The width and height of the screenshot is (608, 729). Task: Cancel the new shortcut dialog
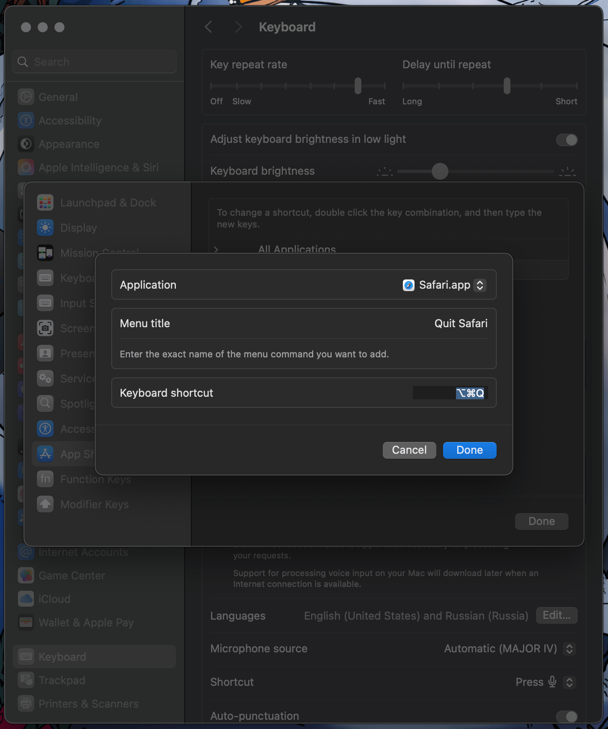[x=409, y=450]
